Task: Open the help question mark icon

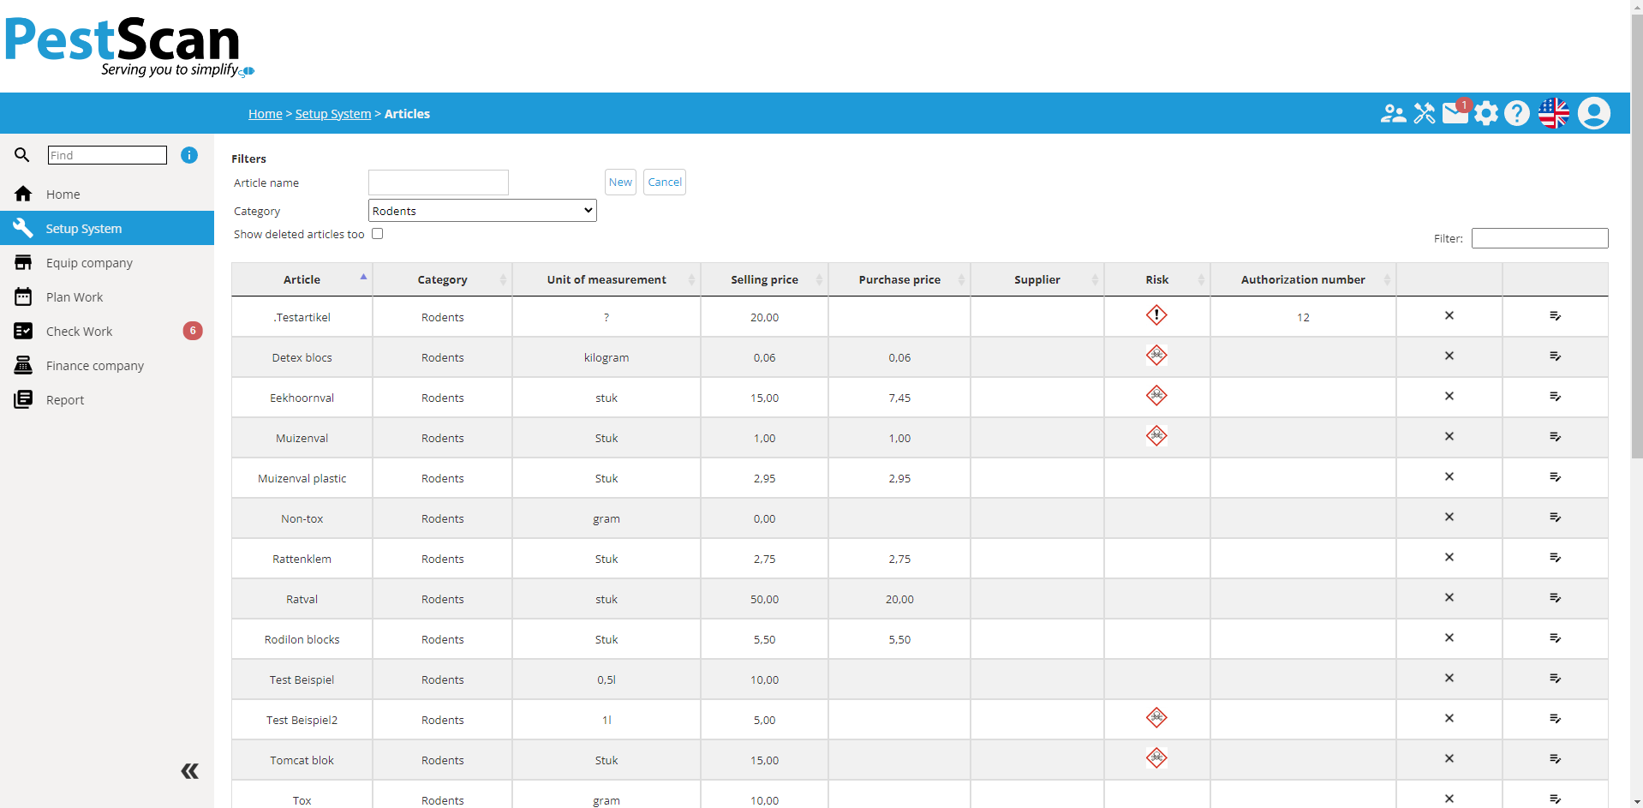Action: (1517, 113)
